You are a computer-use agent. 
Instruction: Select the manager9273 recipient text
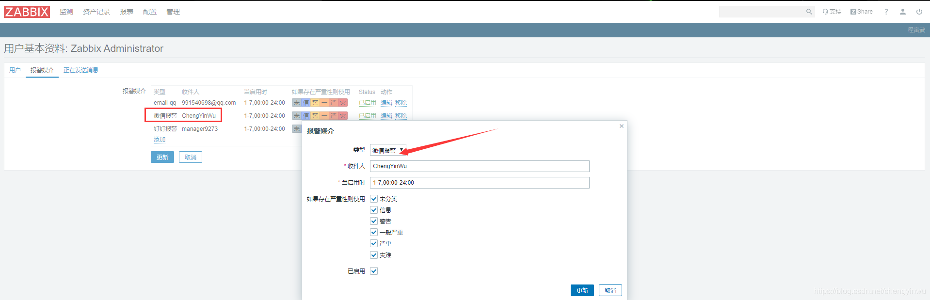(x=200, y=129)
